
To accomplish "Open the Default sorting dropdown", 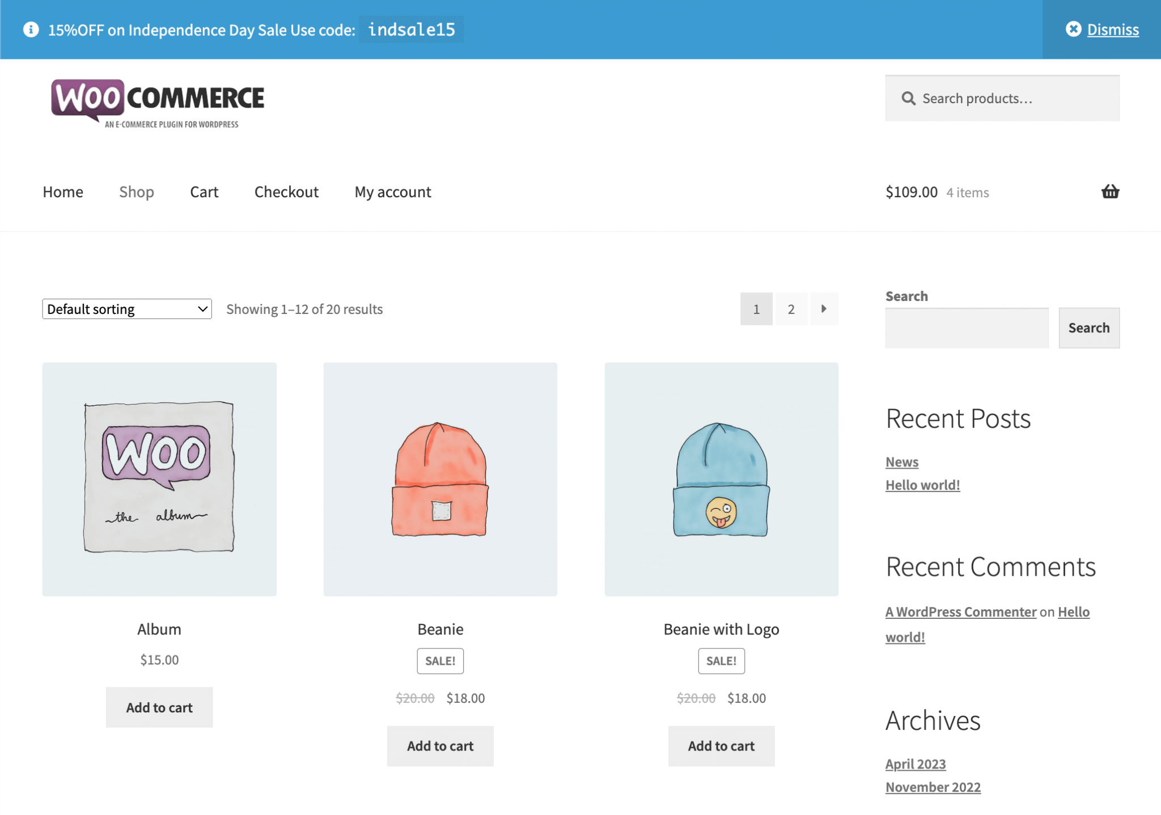I will 127,309.
